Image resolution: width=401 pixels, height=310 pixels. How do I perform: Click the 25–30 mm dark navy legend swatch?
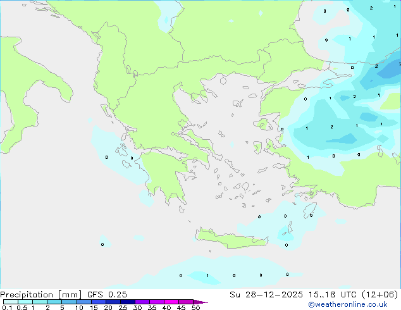(x=128, y=302)
